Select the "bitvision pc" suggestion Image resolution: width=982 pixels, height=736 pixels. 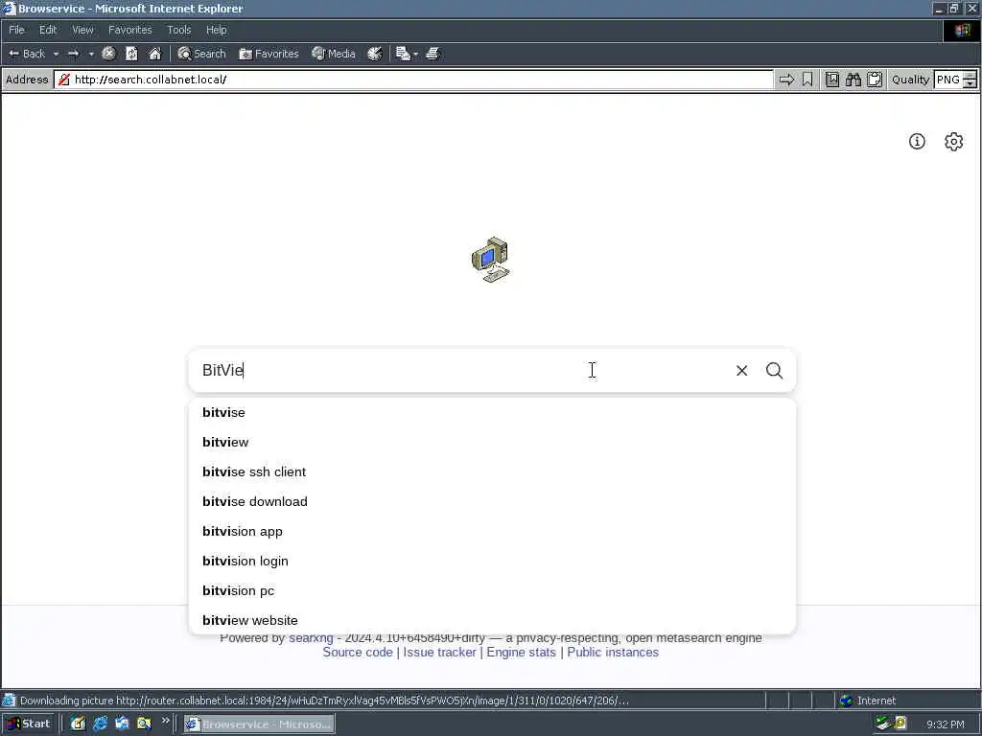coord(492,590)
